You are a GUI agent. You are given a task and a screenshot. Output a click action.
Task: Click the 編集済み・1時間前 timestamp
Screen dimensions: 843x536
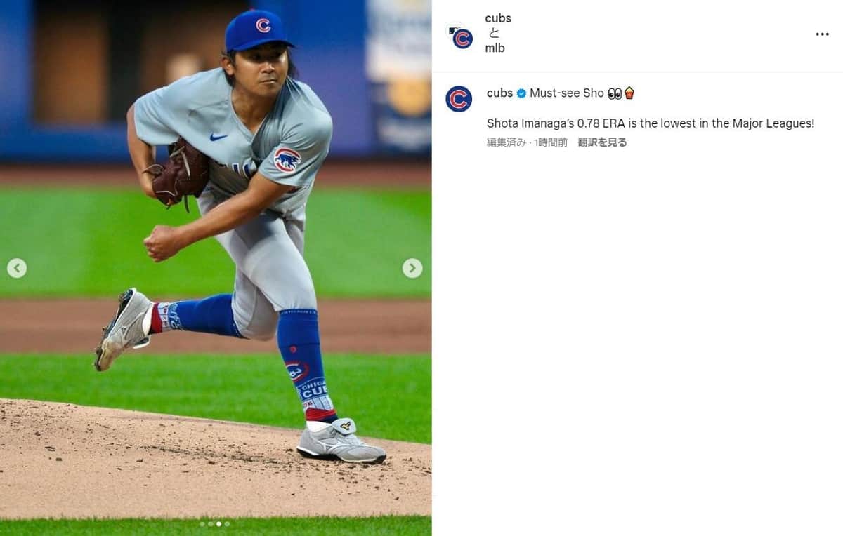(527, 142)
